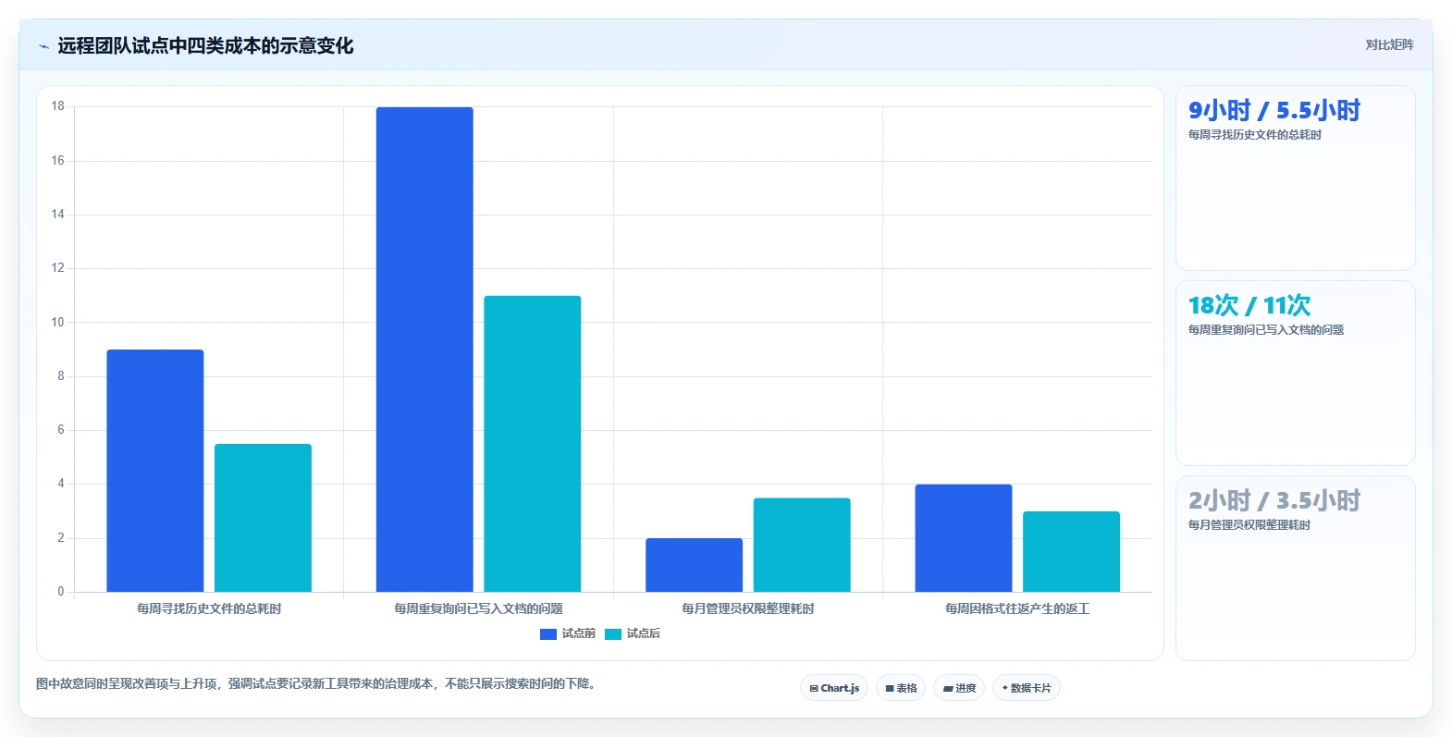Click the 对比矩阵 label in the header
The height and width of the screenshot is (737, 1452).
coord(1389,44)
